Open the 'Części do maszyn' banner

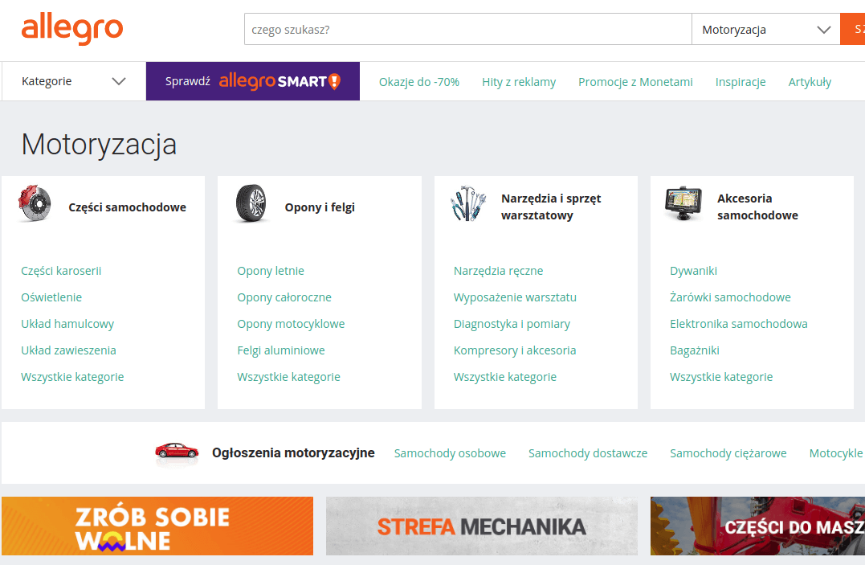click(757, 526)
